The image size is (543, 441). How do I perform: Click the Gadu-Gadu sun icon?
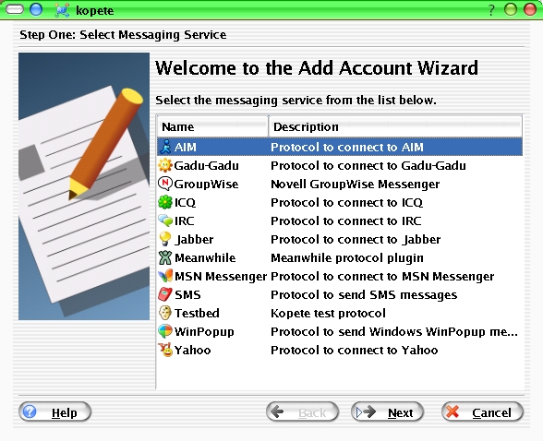coord(165,165)
